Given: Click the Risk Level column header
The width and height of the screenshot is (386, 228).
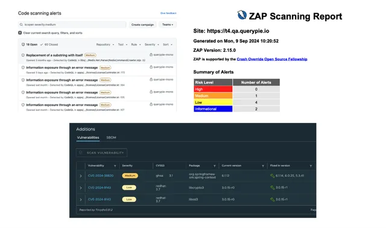Looking at the screenshot, I should (x=213, y=83).
